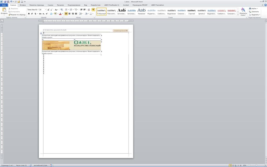Screen dimensions: 267x167
Task: Increase font size with grow font icon
Action: click(x=48, y=10)
